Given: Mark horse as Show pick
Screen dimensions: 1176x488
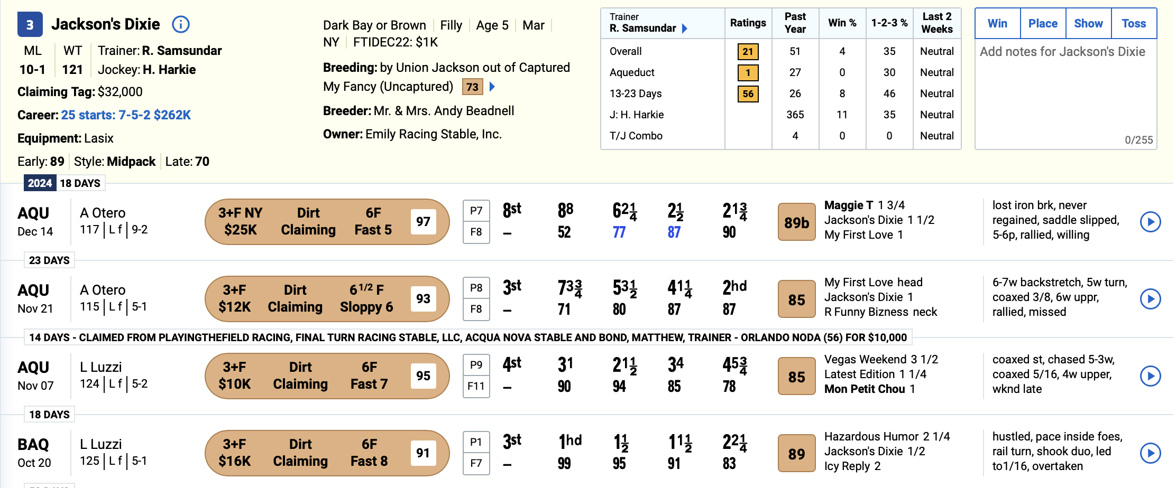Looking at the screenshot, I should [x=1088, y=23].
